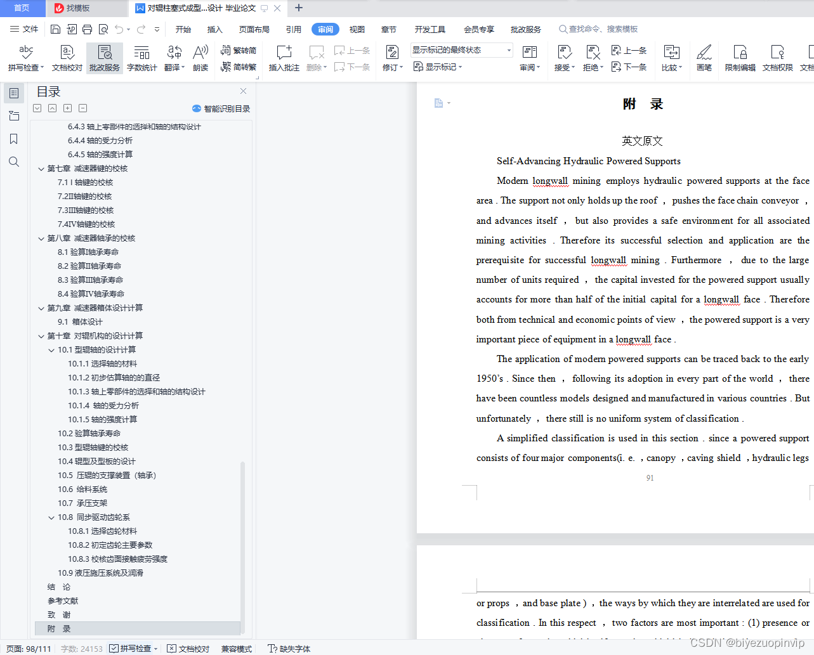
Task: Insert a comment (插入批注)
Action: click(x=284, y=58)
